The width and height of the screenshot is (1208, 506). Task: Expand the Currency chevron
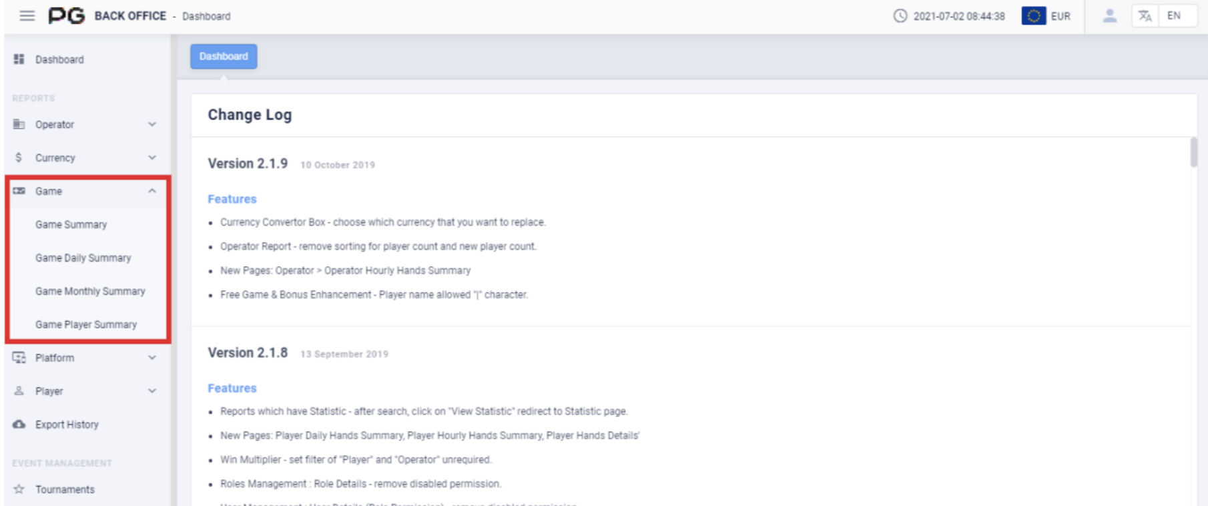click(x=152, y=158)
